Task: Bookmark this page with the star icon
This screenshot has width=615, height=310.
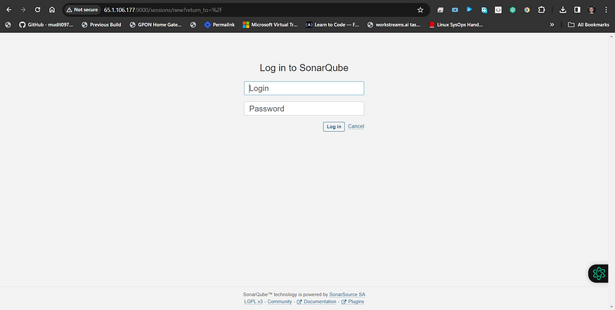Action: (420, 10)
